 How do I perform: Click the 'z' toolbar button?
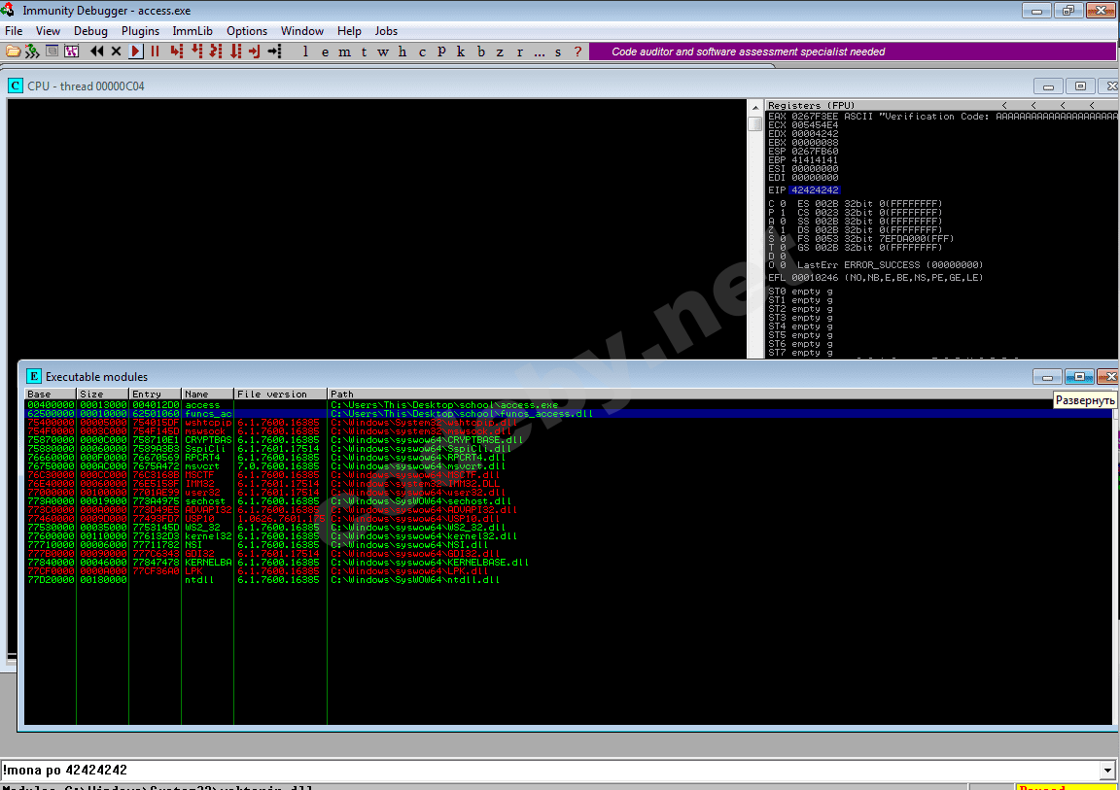tap(500, 52)
